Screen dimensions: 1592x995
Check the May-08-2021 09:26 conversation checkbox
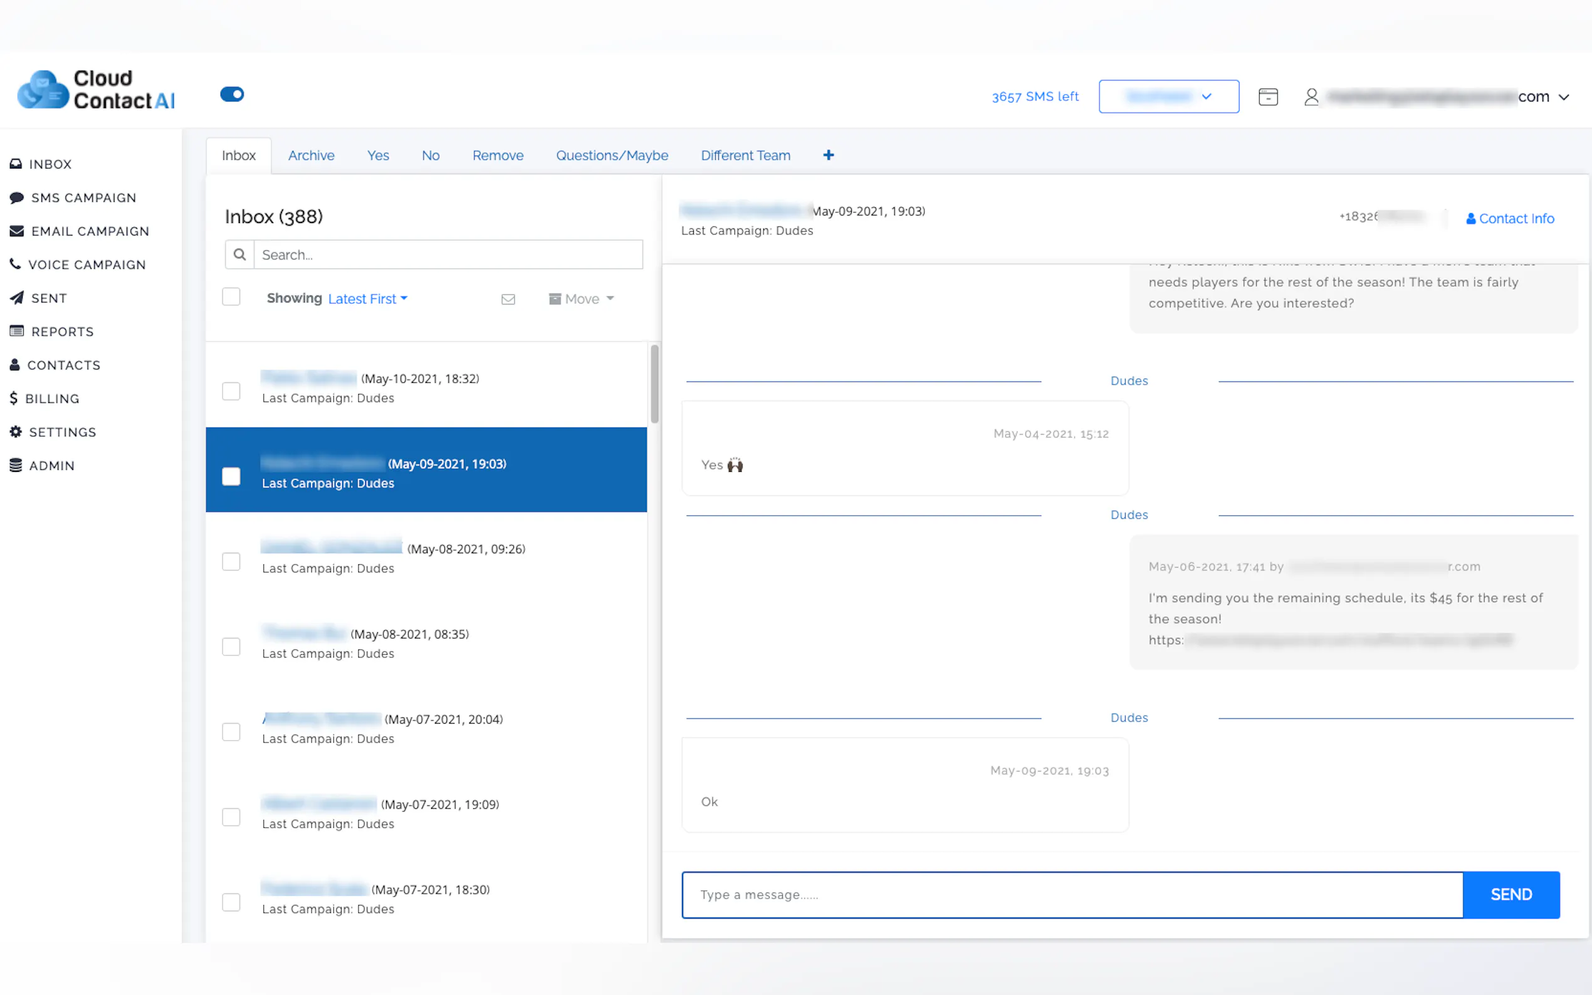click(x=231, y=561)
